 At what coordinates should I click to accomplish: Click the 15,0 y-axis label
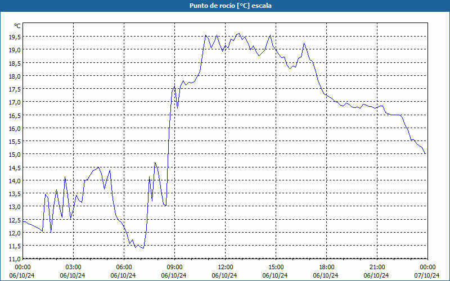tap(15, 154)
